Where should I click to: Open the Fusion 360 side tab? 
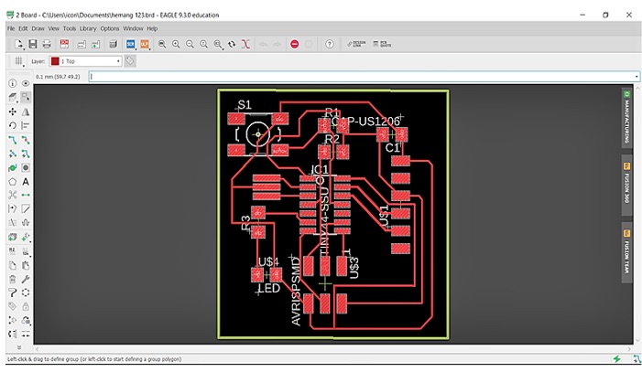tap(626, 185)
